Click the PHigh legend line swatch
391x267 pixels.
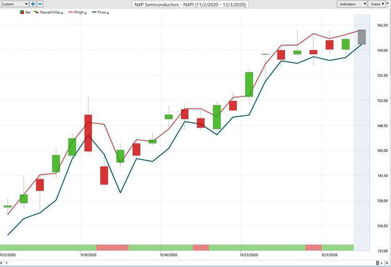[71, 12]
